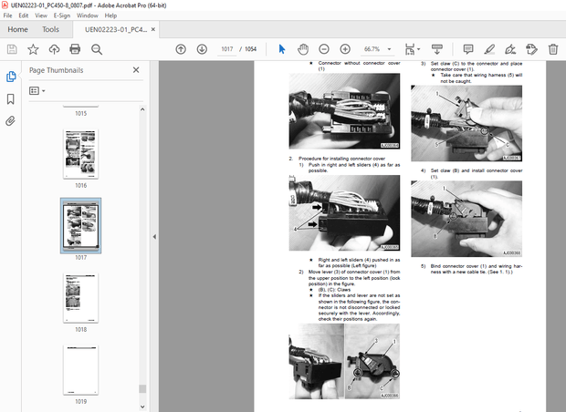The image size is (566, 412).
Task: Switch to the Tools tab
Action: (x=50, y=29)
